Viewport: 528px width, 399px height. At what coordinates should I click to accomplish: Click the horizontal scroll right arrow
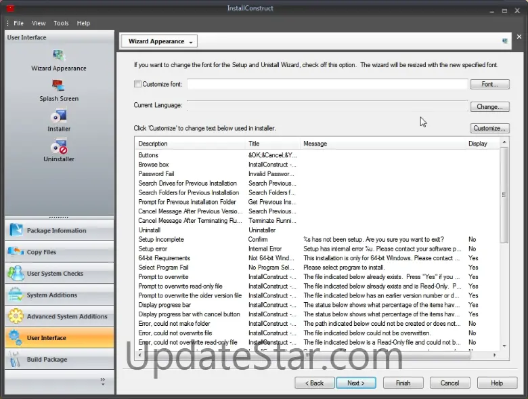(x=494, y=355)
